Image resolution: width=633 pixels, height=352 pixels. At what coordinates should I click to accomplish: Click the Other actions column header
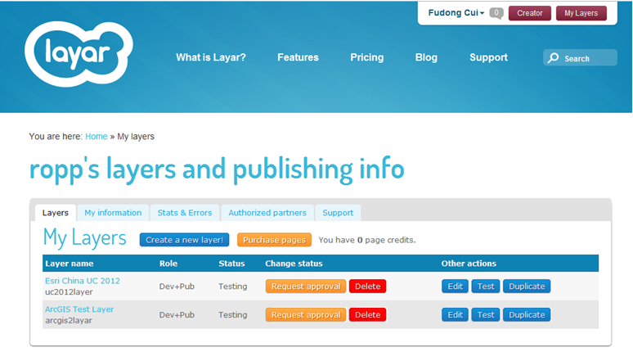click(x=469, y=264)
